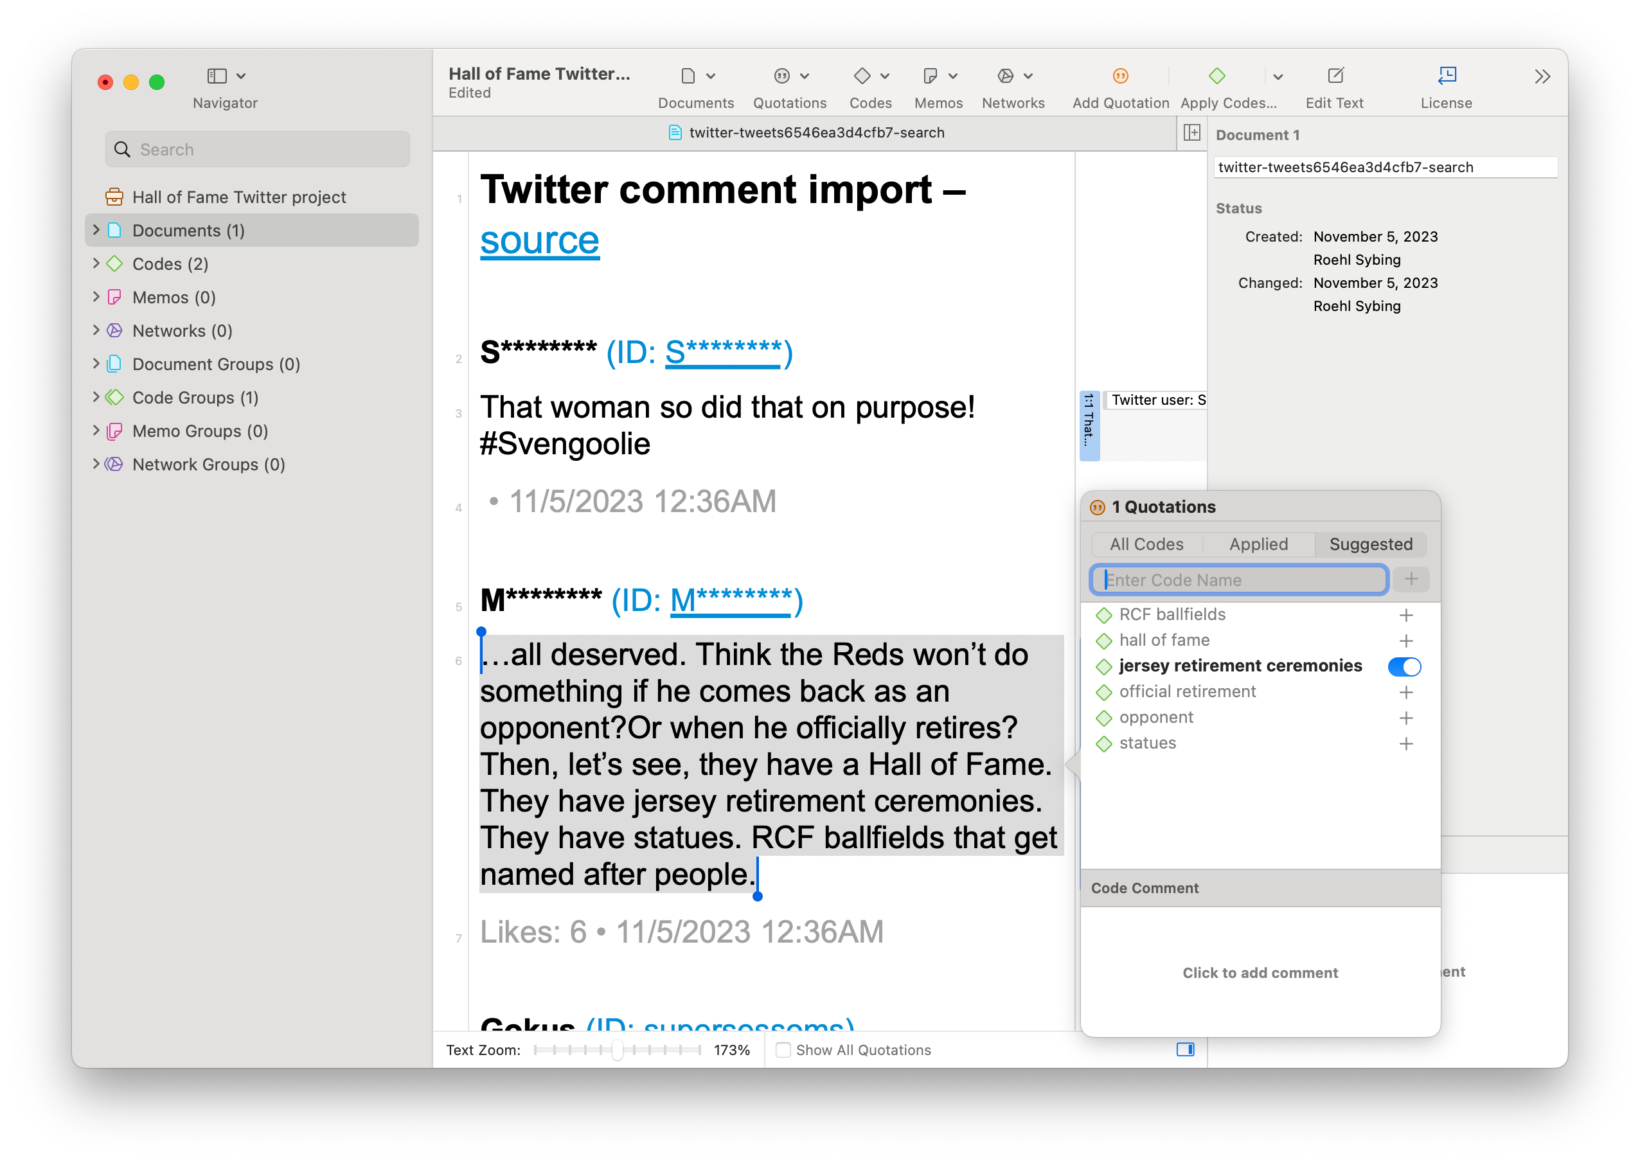Select the All Codes tab
1640x1163 pixels.
point(1146,544)
